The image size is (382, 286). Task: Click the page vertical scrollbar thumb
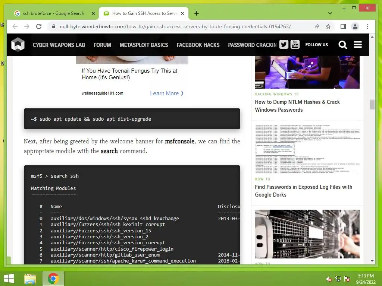pos(372,105)
